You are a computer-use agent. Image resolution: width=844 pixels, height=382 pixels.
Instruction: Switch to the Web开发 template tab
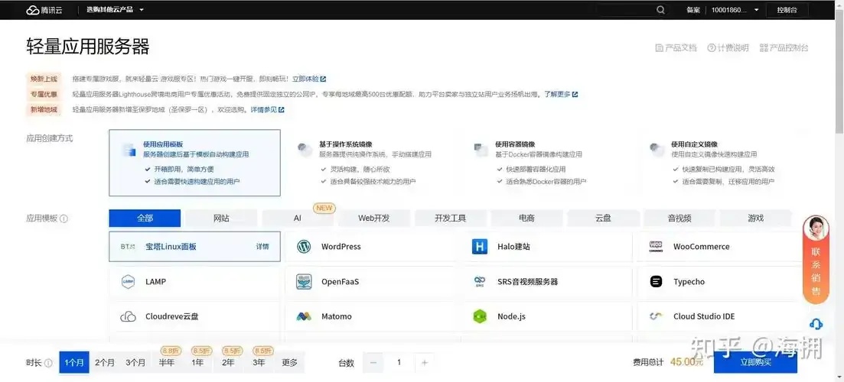(374, 219)
